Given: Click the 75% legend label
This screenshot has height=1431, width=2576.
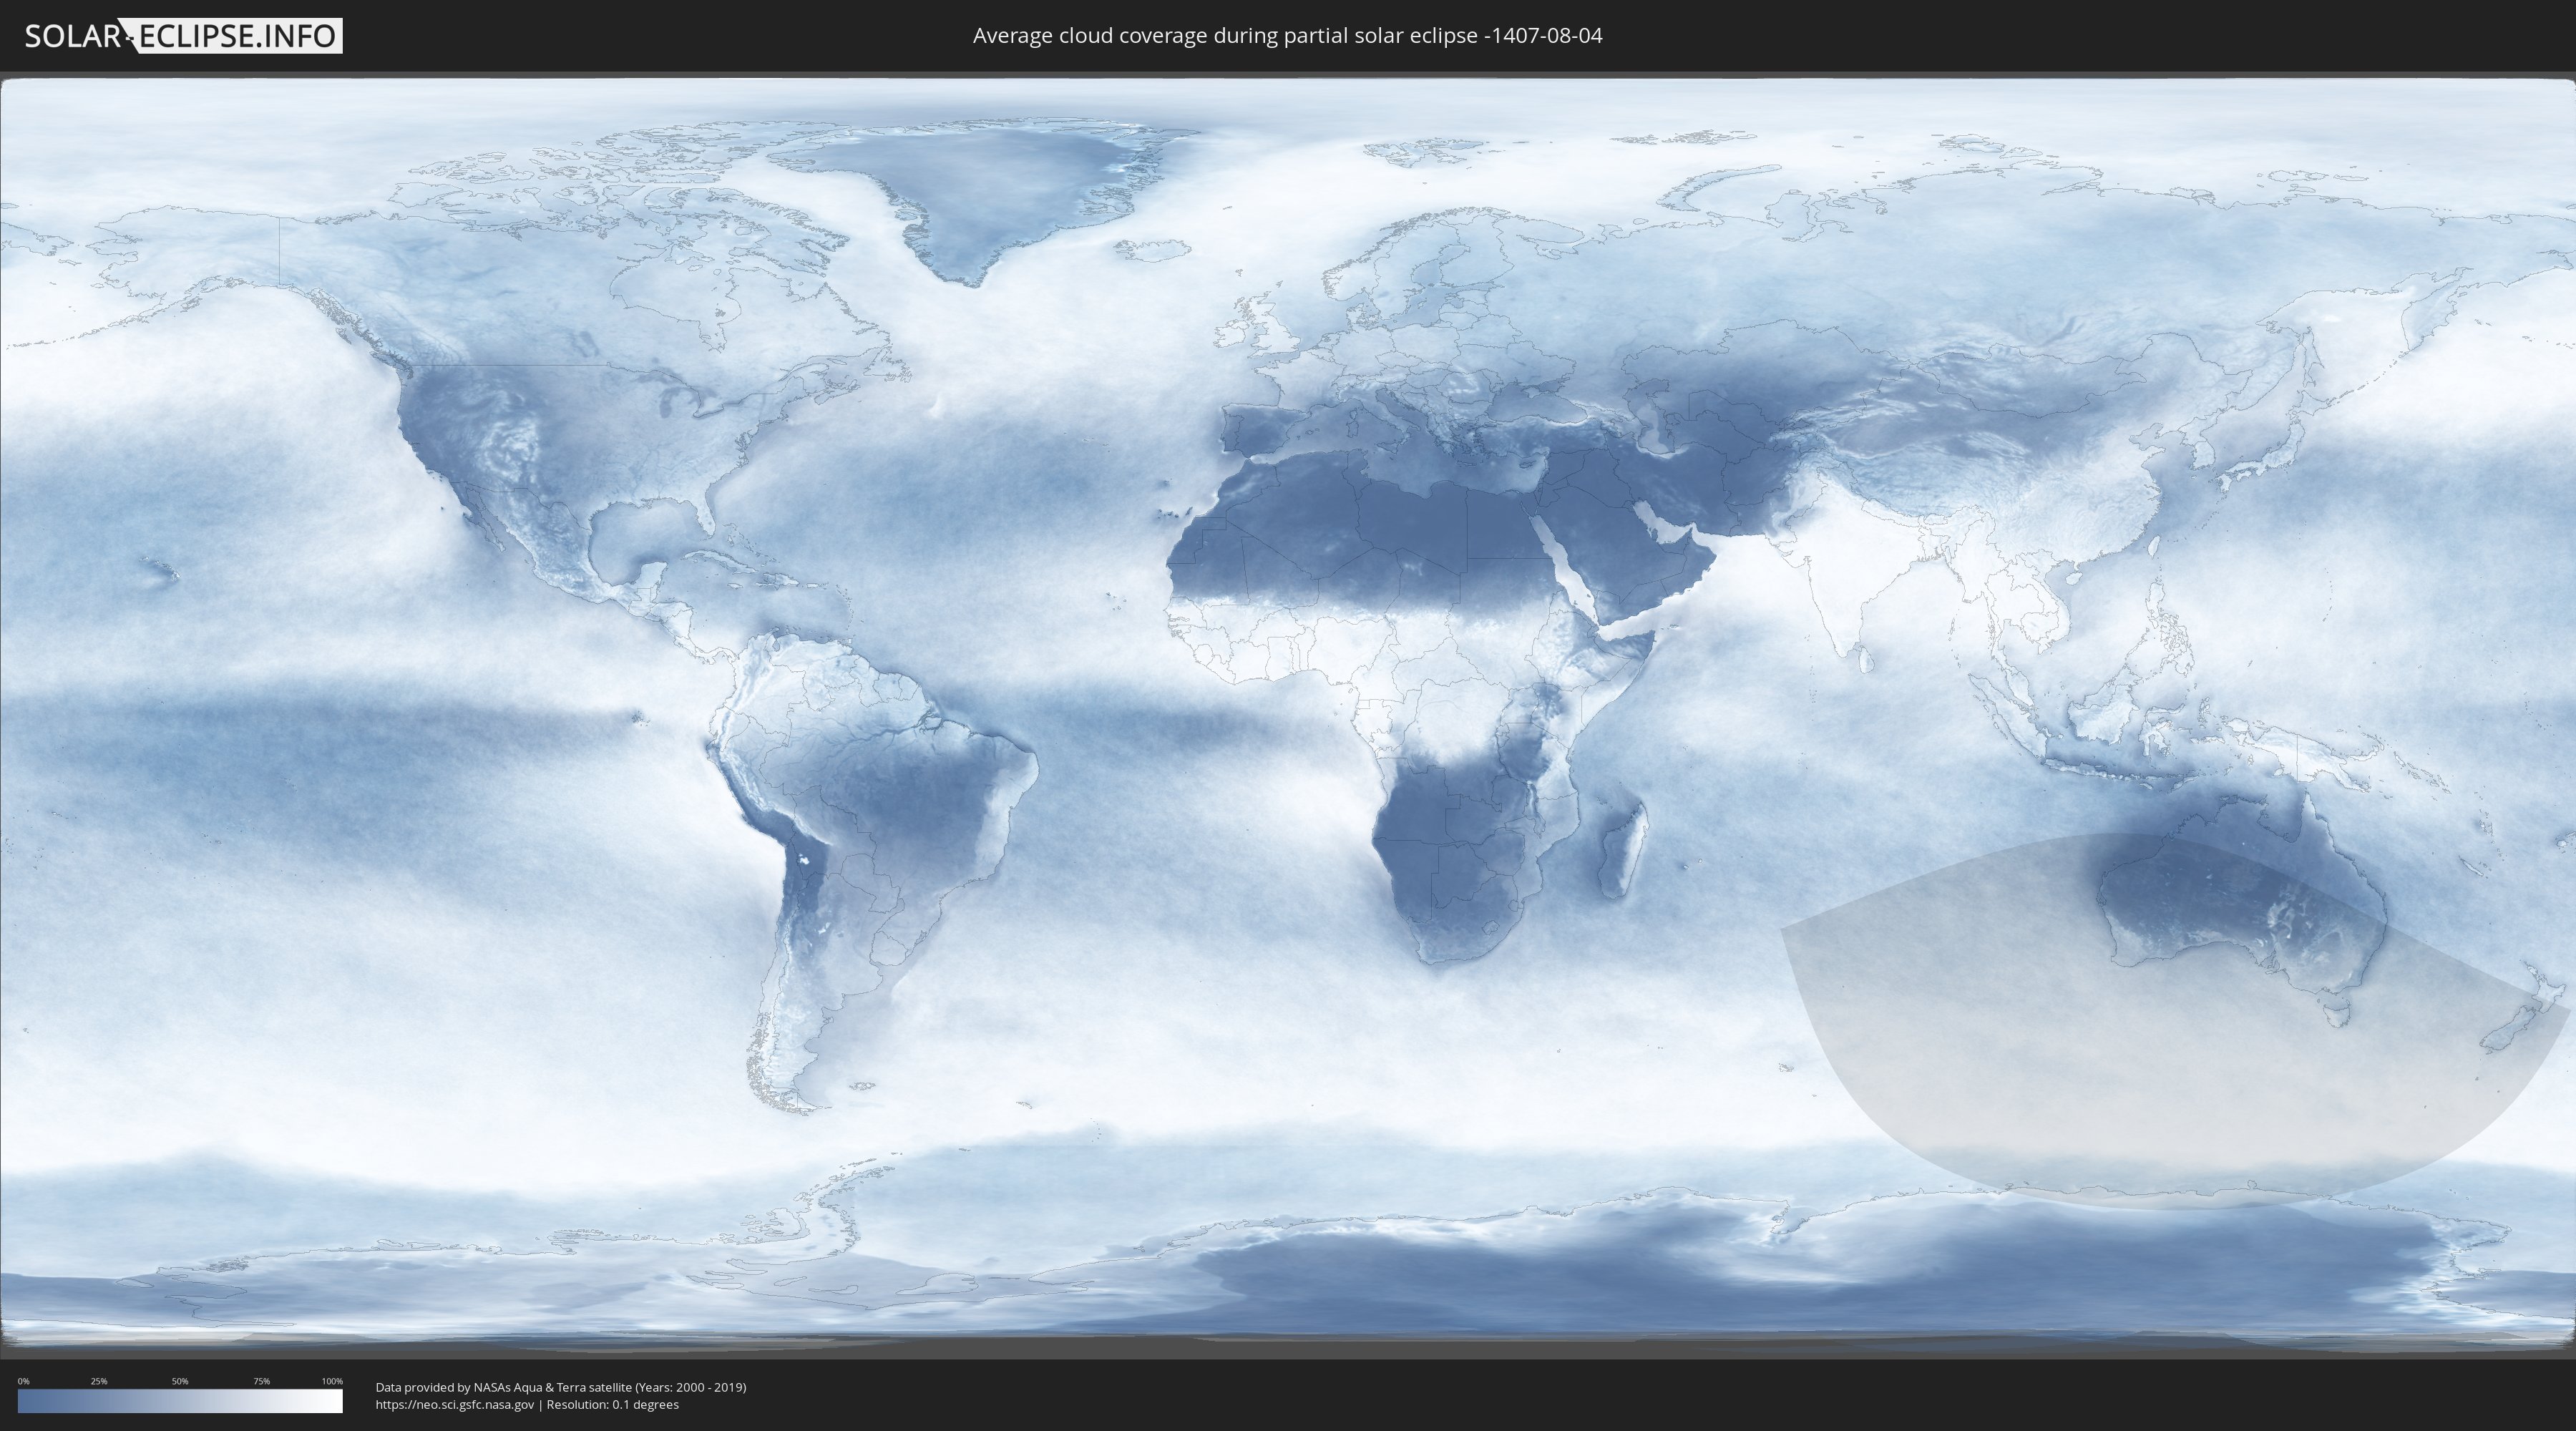Looking at the screenshot, I should (261, 1381).
